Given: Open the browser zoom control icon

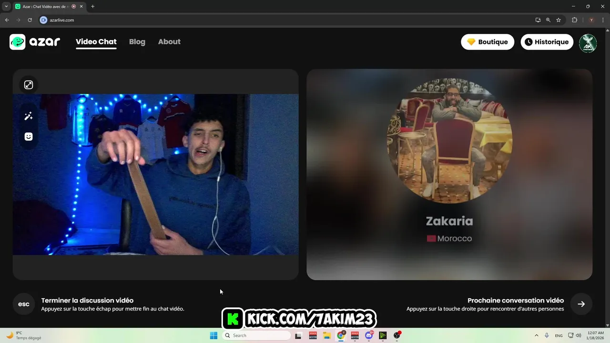Looking at the screenshot, I should 548,20.
